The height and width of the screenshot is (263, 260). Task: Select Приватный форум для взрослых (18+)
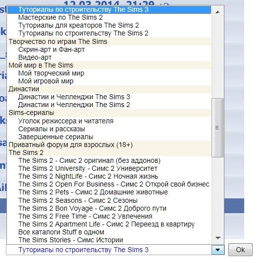point(109,145)
